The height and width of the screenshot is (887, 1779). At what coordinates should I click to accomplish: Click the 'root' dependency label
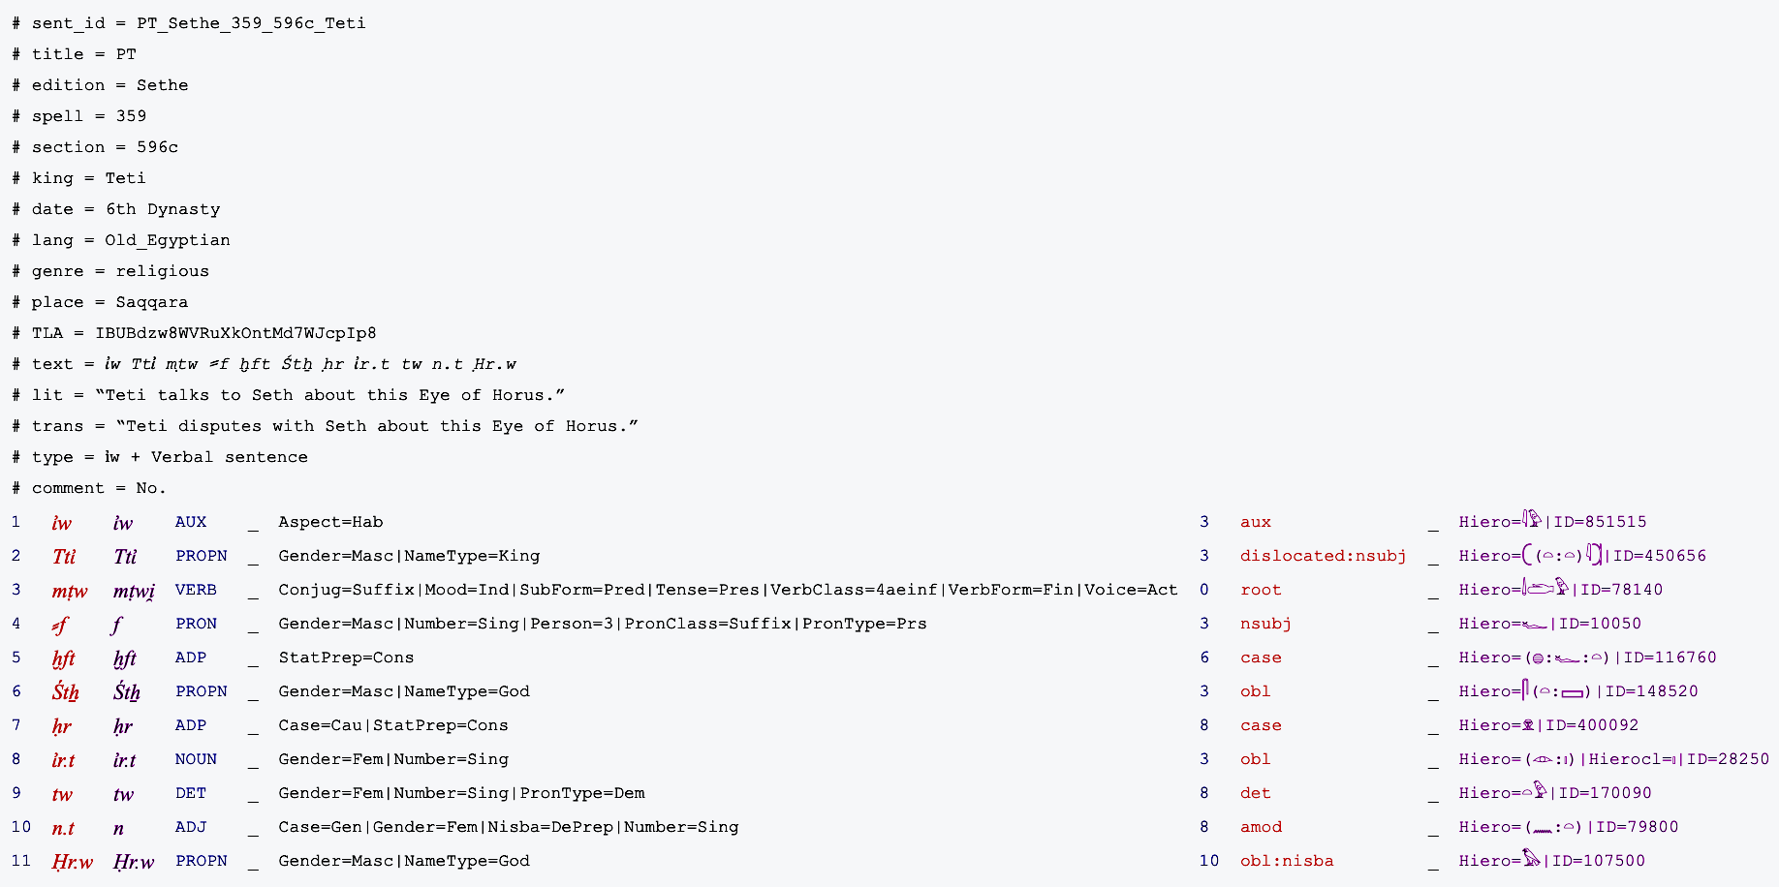1261,590
